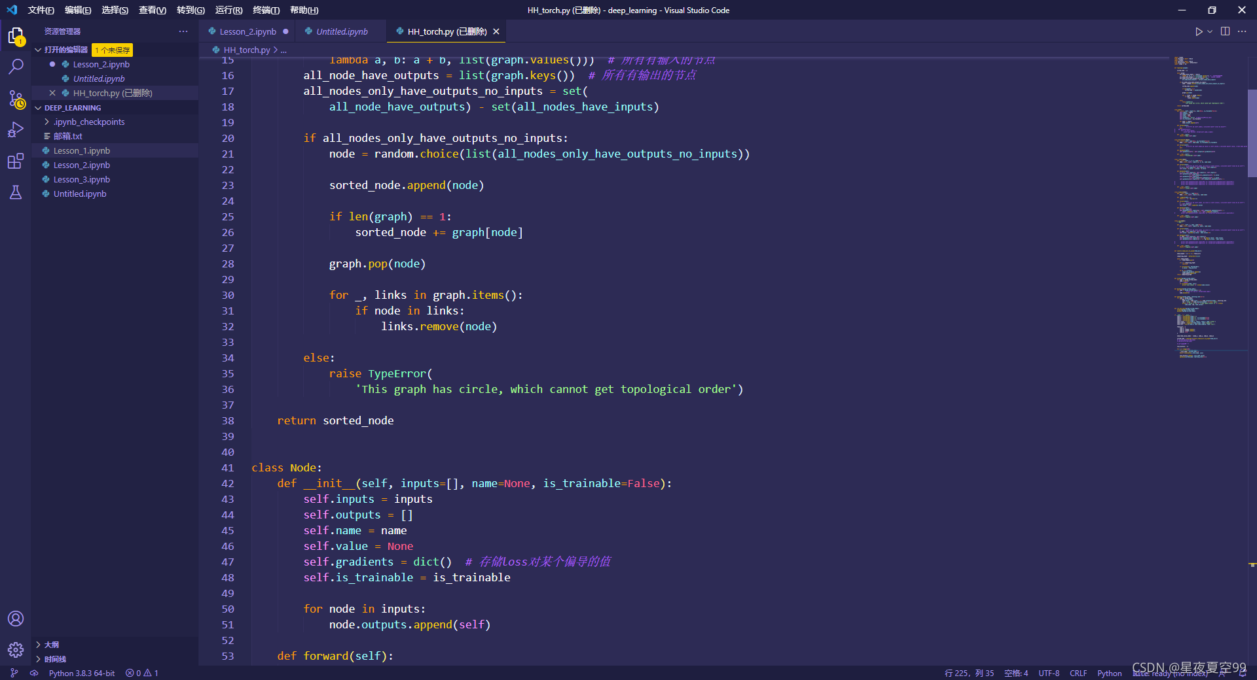Select Python 3.8.3 64-bit interpreter
The width and height of the screenshot is (1257, 680).
(x=82, y=673)
